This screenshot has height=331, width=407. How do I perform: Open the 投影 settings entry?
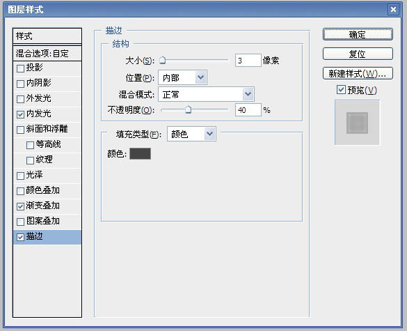[x=34, y=68]
